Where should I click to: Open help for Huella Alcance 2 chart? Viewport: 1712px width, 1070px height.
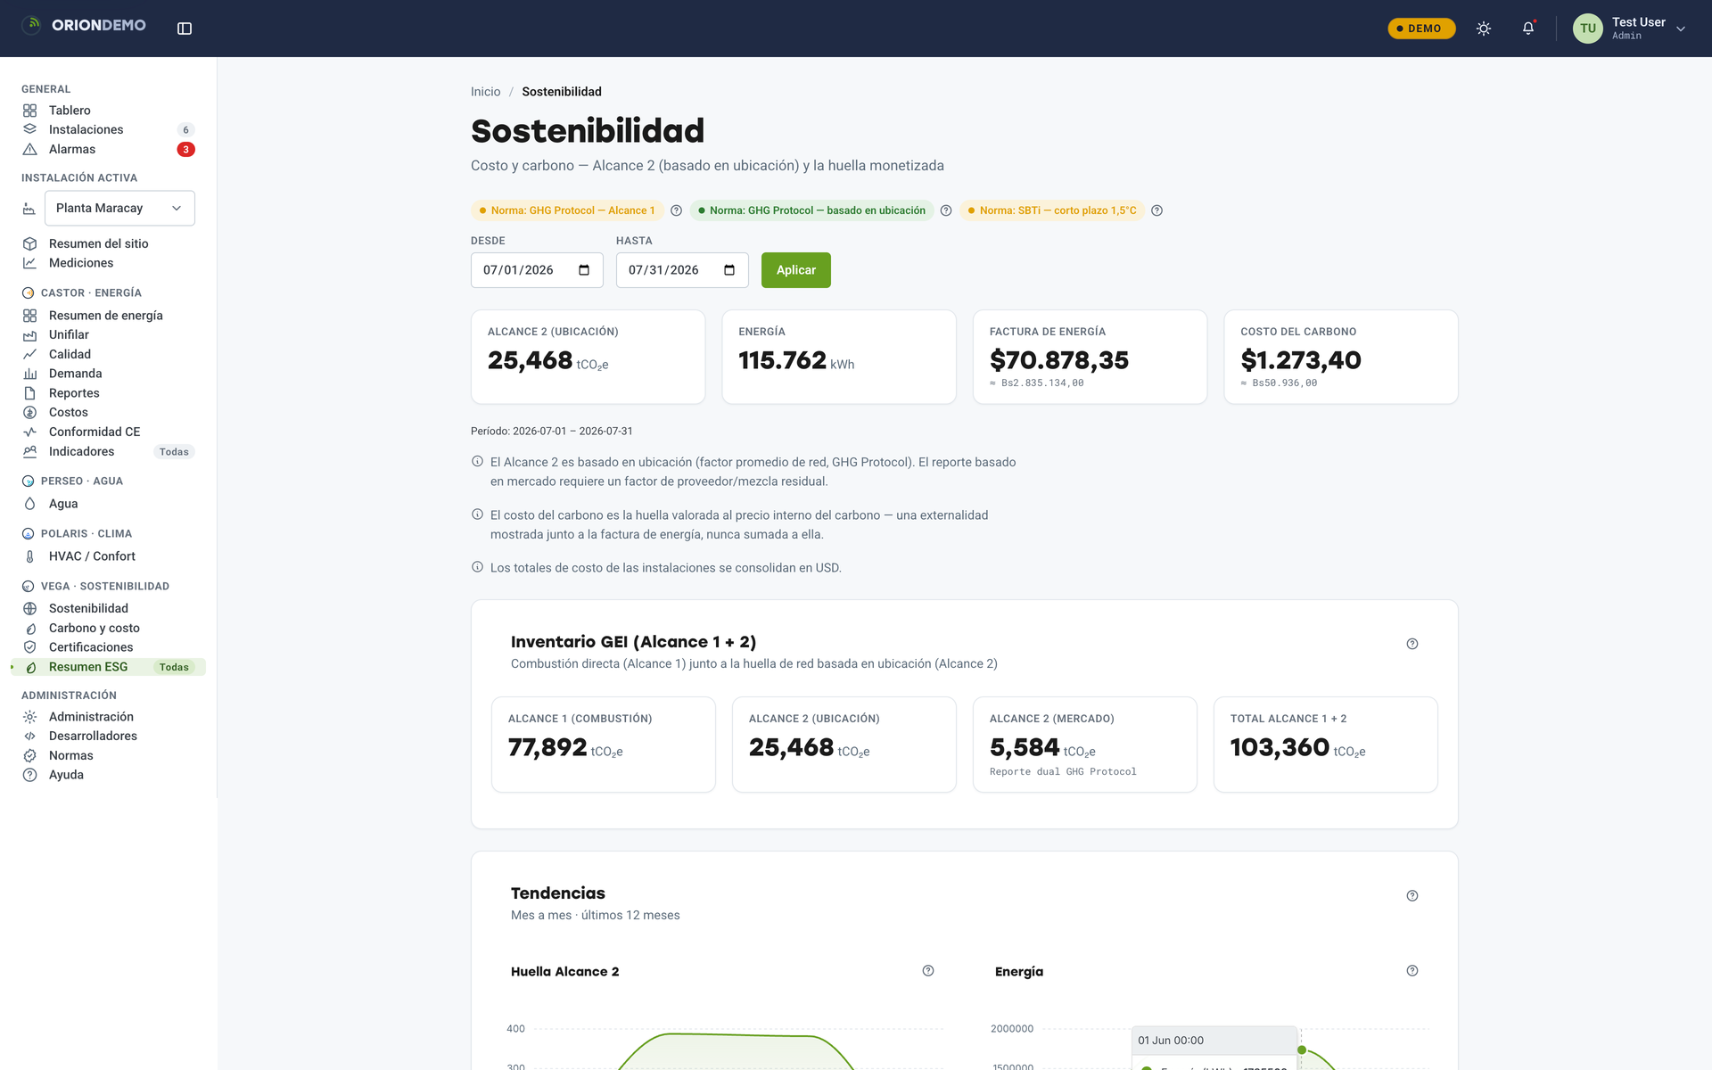[x=928, y=971]
